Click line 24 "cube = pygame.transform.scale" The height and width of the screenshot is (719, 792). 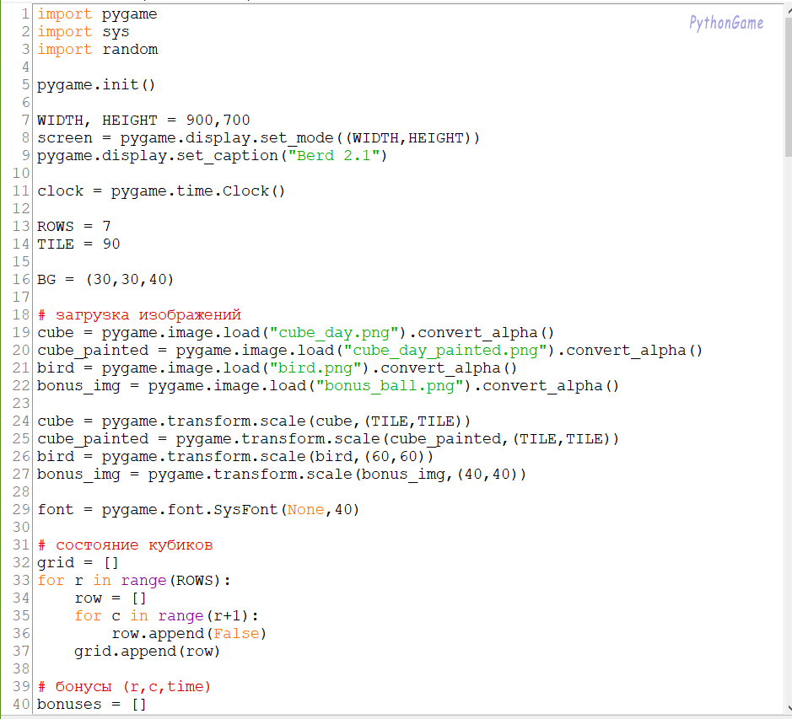(254, 421)
